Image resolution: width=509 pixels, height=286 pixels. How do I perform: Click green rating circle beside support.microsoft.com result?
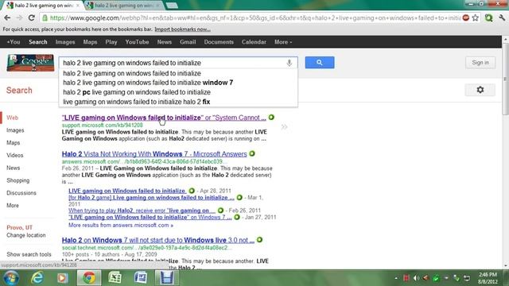271,118
